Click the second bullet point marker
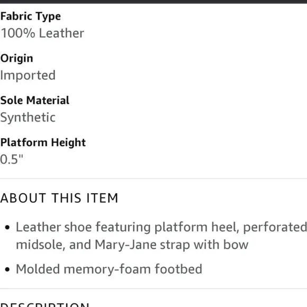The width and height of the screenshot is (307, 307). 7,269
